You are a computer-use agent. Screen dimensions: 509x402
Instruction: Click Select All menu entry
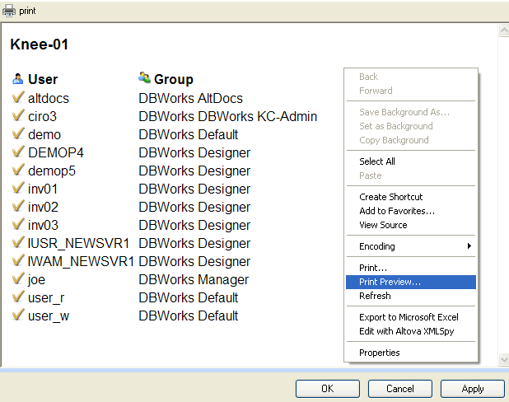[411, 161]
